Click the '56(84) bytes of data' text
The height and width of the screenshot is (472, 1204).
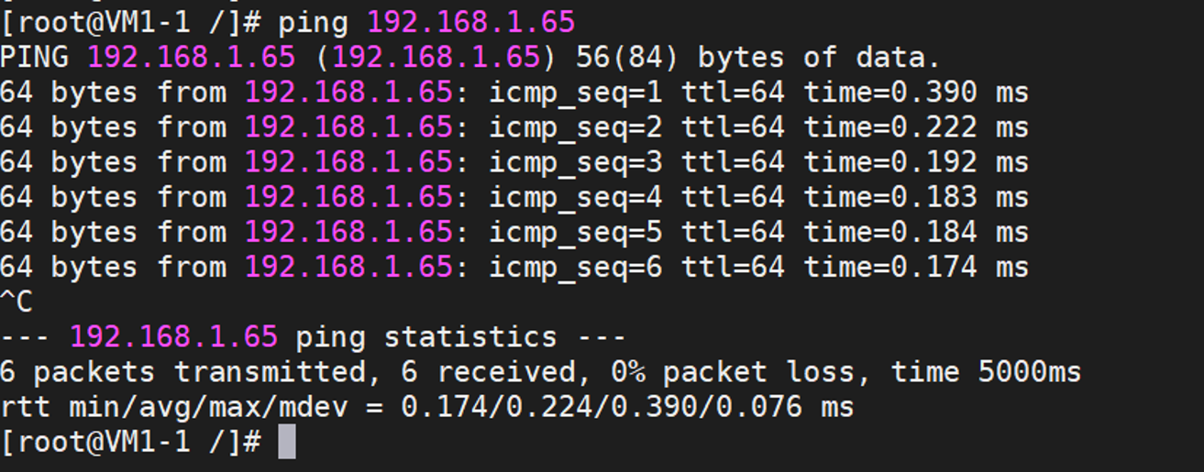758,58
